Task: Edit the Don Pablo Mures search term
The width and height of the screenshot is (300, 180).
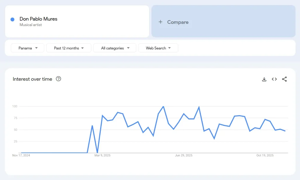Action: click(x=38, y=19)
